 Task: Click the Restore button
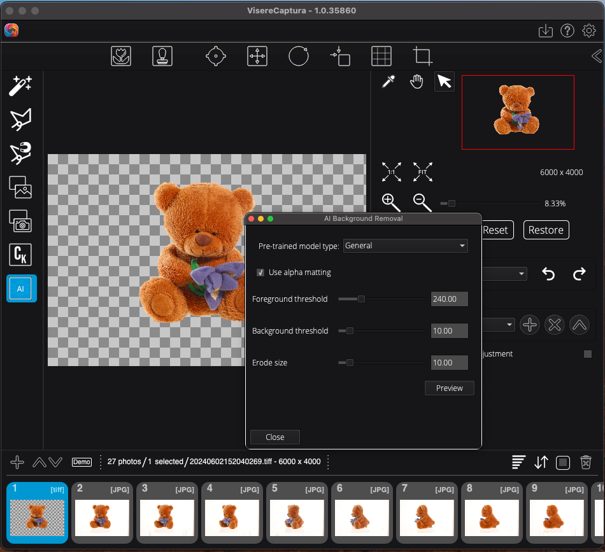[546, 230]
